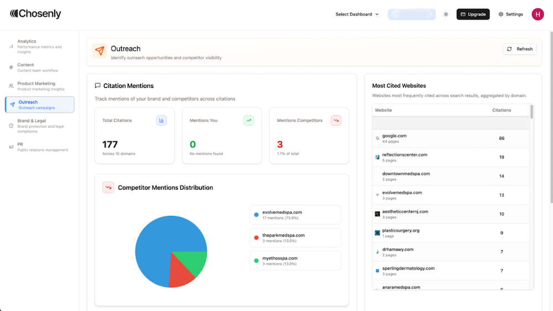This screenshot has height=311, width=553.
Task: Click the google.com favicon
Action: coord(377,138)
